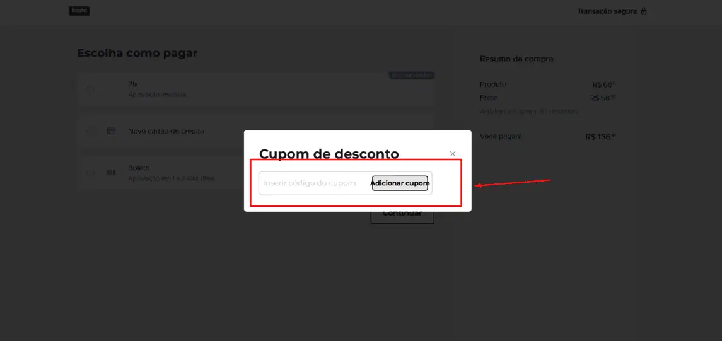
Task: Click the Frete label in summary
Action: (x=489, y=98)
